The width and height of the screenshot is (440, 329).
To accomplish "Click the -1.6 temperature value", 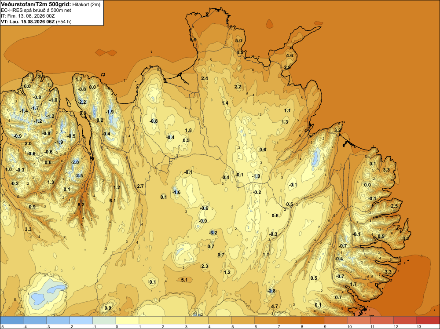I will (176, 192).
